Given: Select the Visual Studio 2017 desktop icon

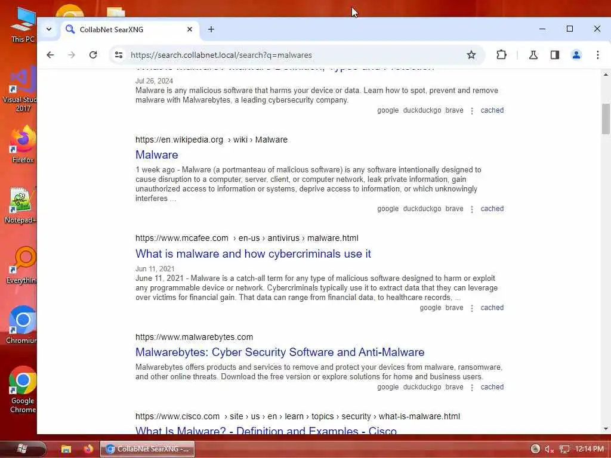Looking at the screenshot, I should point(20,89).
